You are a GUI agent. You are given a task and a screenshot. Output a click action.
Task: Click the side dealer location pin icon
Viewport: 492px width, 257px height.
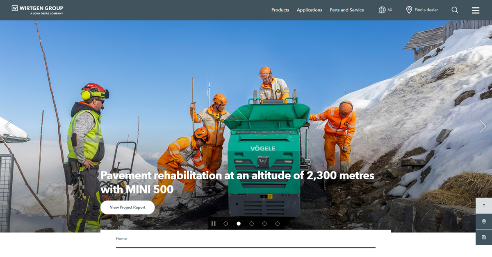coord(484,221)
